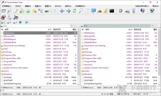Click the move files (page with green arrow) icon
The height and width of the screenshot is (96, 161).
[28, 11]
